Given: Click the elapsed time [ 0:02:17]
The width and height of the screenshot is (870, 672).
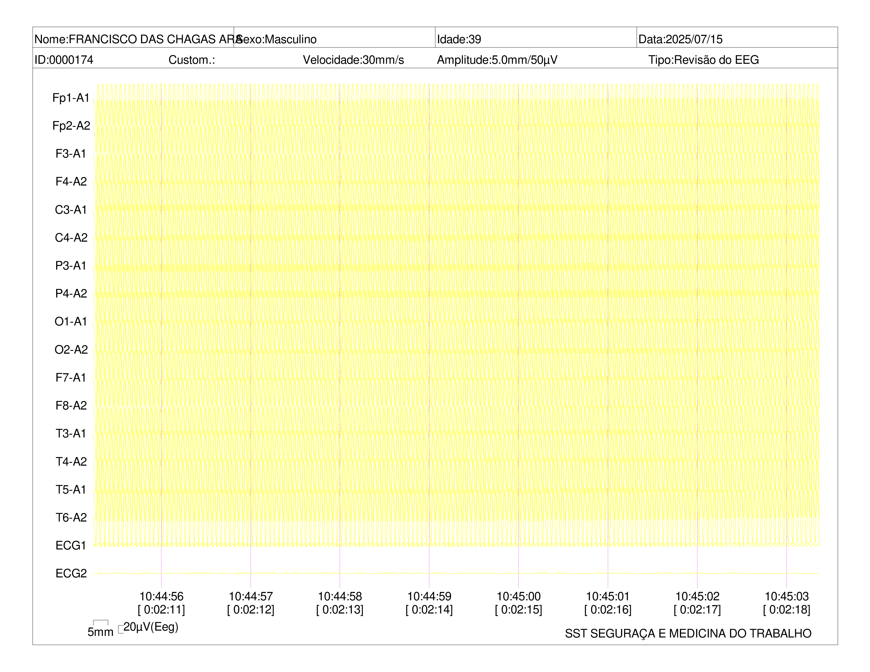Looking at the screenshot, I should [698, 610].
